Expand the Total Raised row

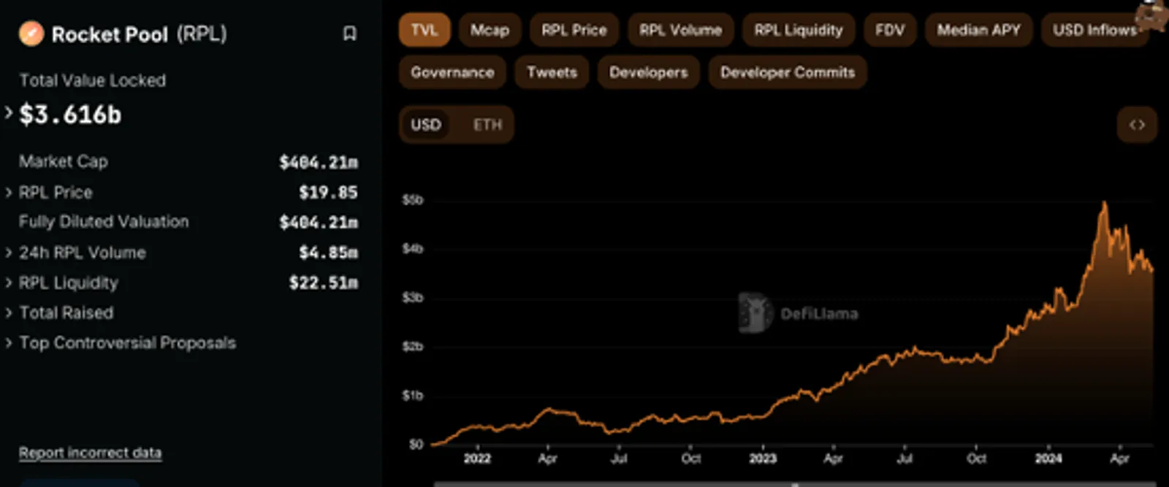(x=9, y=312)
